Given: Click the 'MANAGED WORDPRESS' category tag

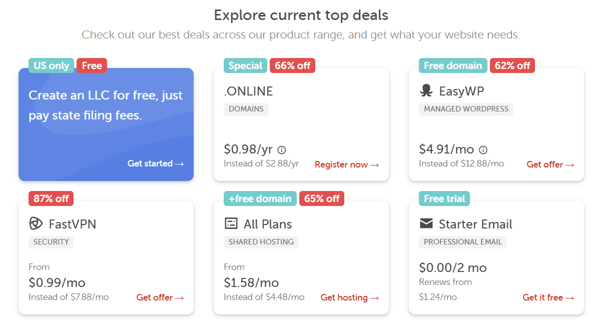Looking at the screenshot, I should coord(466,109).
